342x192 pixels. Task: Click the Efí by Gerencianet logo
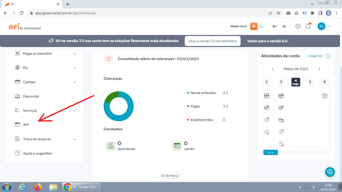coord(25,27)
